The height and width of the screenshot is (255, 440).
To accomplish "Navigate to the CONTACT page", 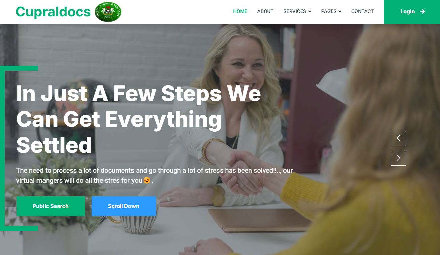I will pos(362,11).
